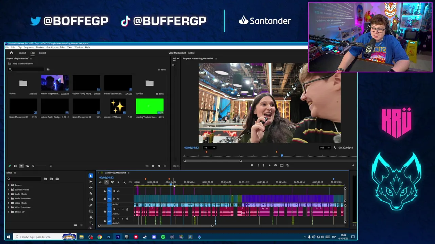Select the Track Select Forward tool

91,182
